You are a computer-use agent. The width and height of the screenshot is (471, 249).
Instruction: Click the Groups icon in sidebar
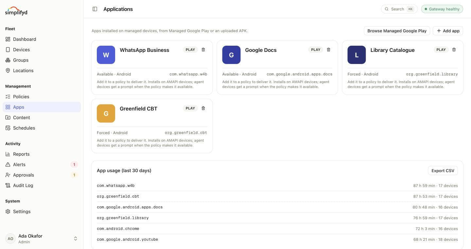[x=8, y=60]
